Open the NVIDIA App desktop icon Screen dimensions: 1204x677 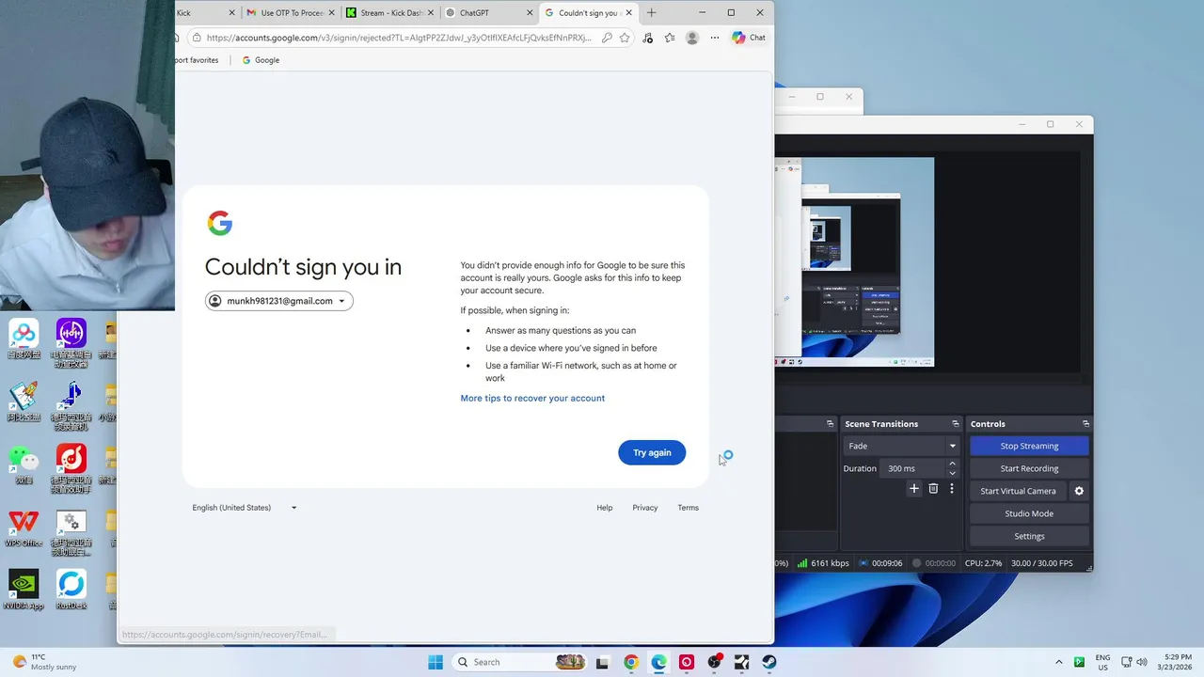[x=24, y=590]
